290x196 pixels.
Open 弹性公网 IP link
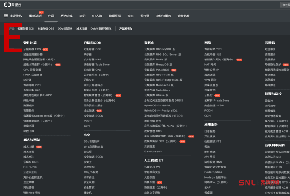212,70
